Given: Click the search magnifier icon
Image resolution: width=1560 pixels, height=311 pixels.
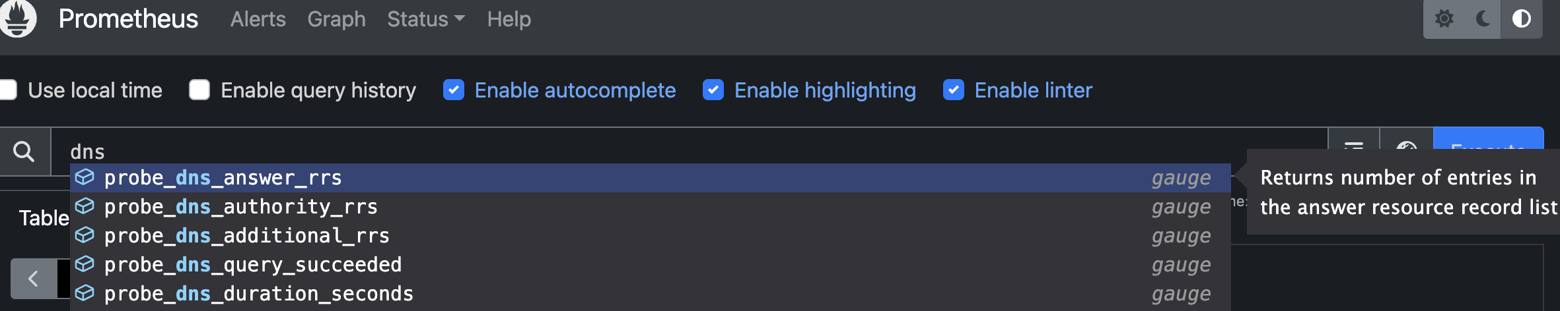Looking at the screenshot, I should (24, 152).
